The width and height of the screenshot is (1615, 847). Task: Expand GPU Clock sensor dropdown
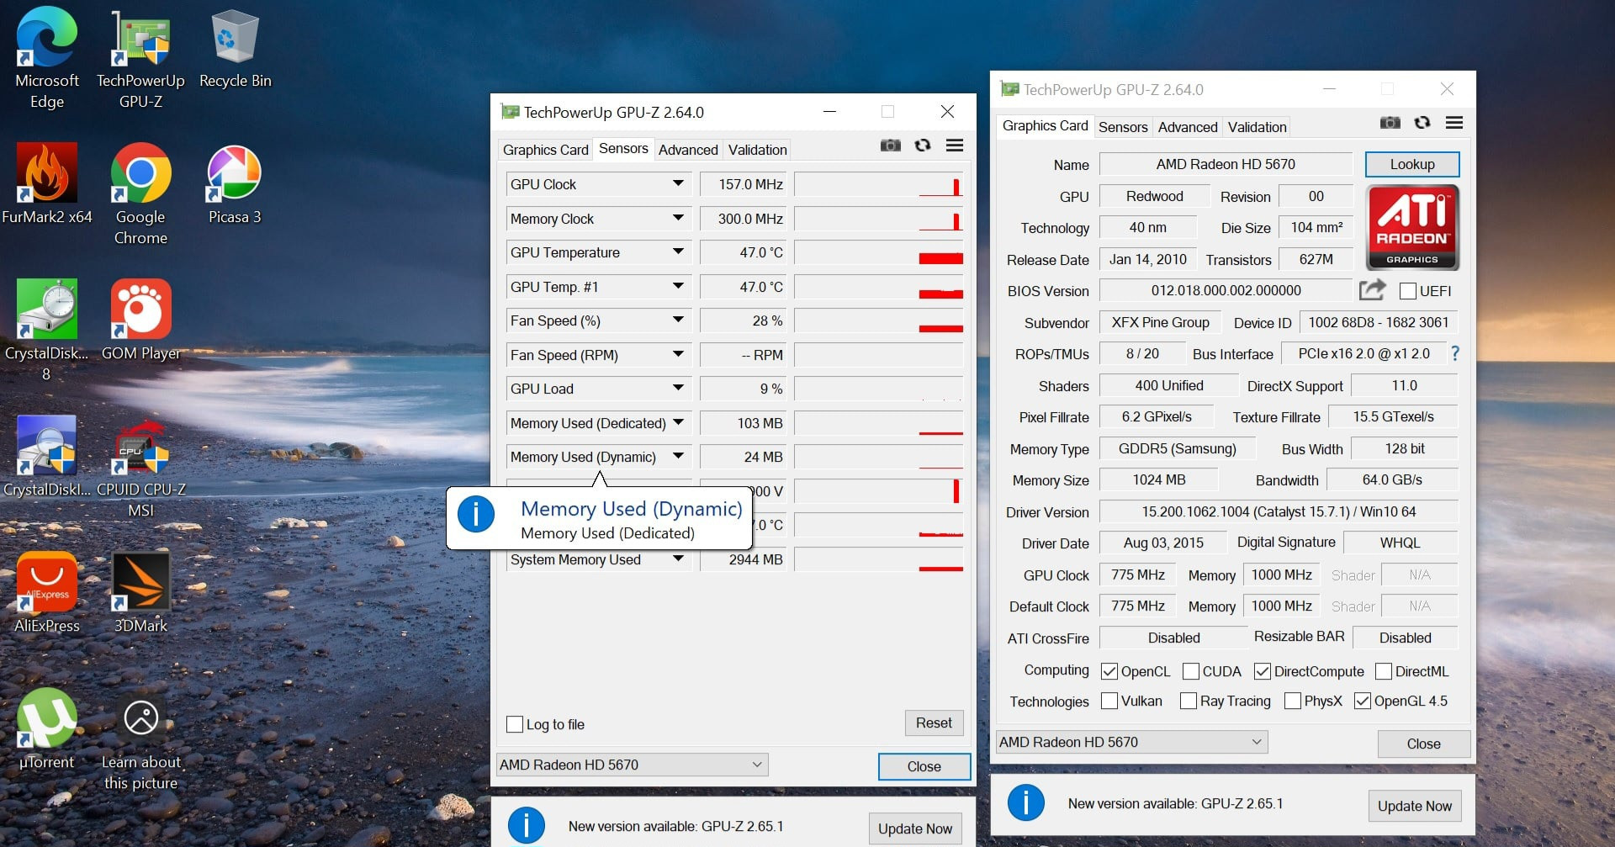pyautogui.click(x=678, y=183)
